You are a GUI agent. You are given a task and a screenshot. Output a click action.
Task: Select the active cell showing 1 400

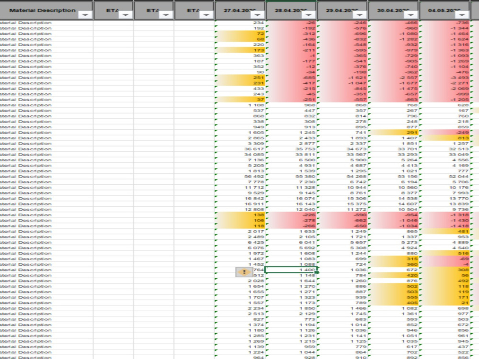pyautogui.click(x=291, y=270)
